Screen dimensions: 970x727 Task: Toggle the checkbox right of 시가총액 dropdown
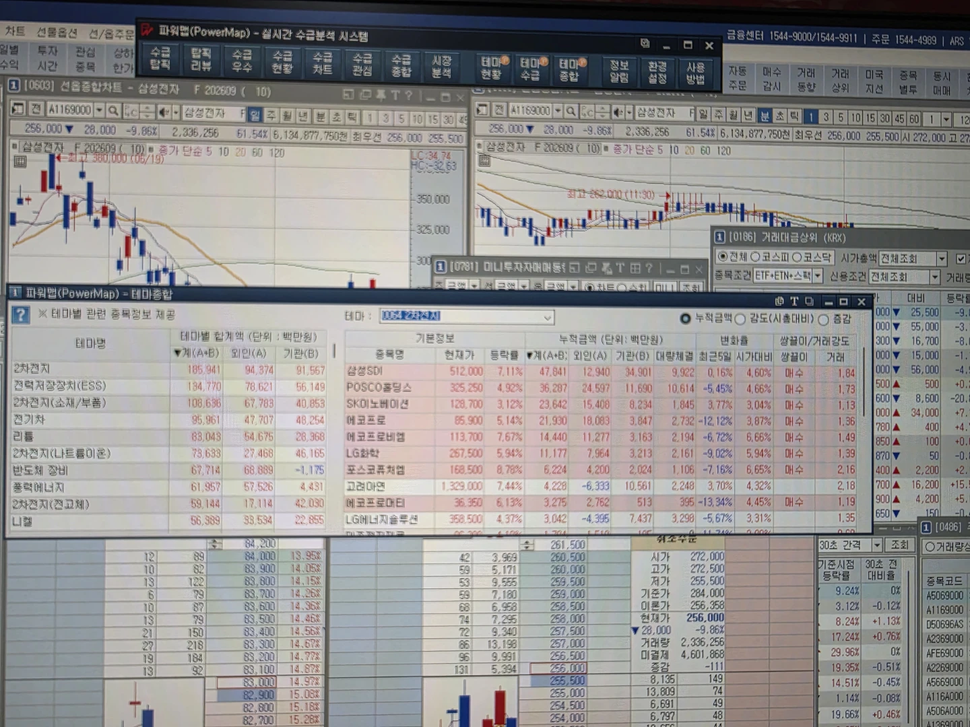click(x=961, y=259)
